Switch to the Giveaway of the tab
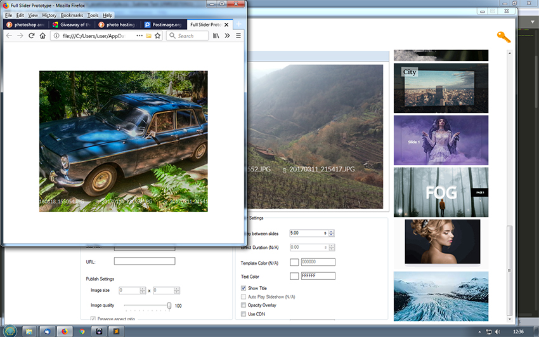This screenshot has width=539, height=337. coord(72,24)
